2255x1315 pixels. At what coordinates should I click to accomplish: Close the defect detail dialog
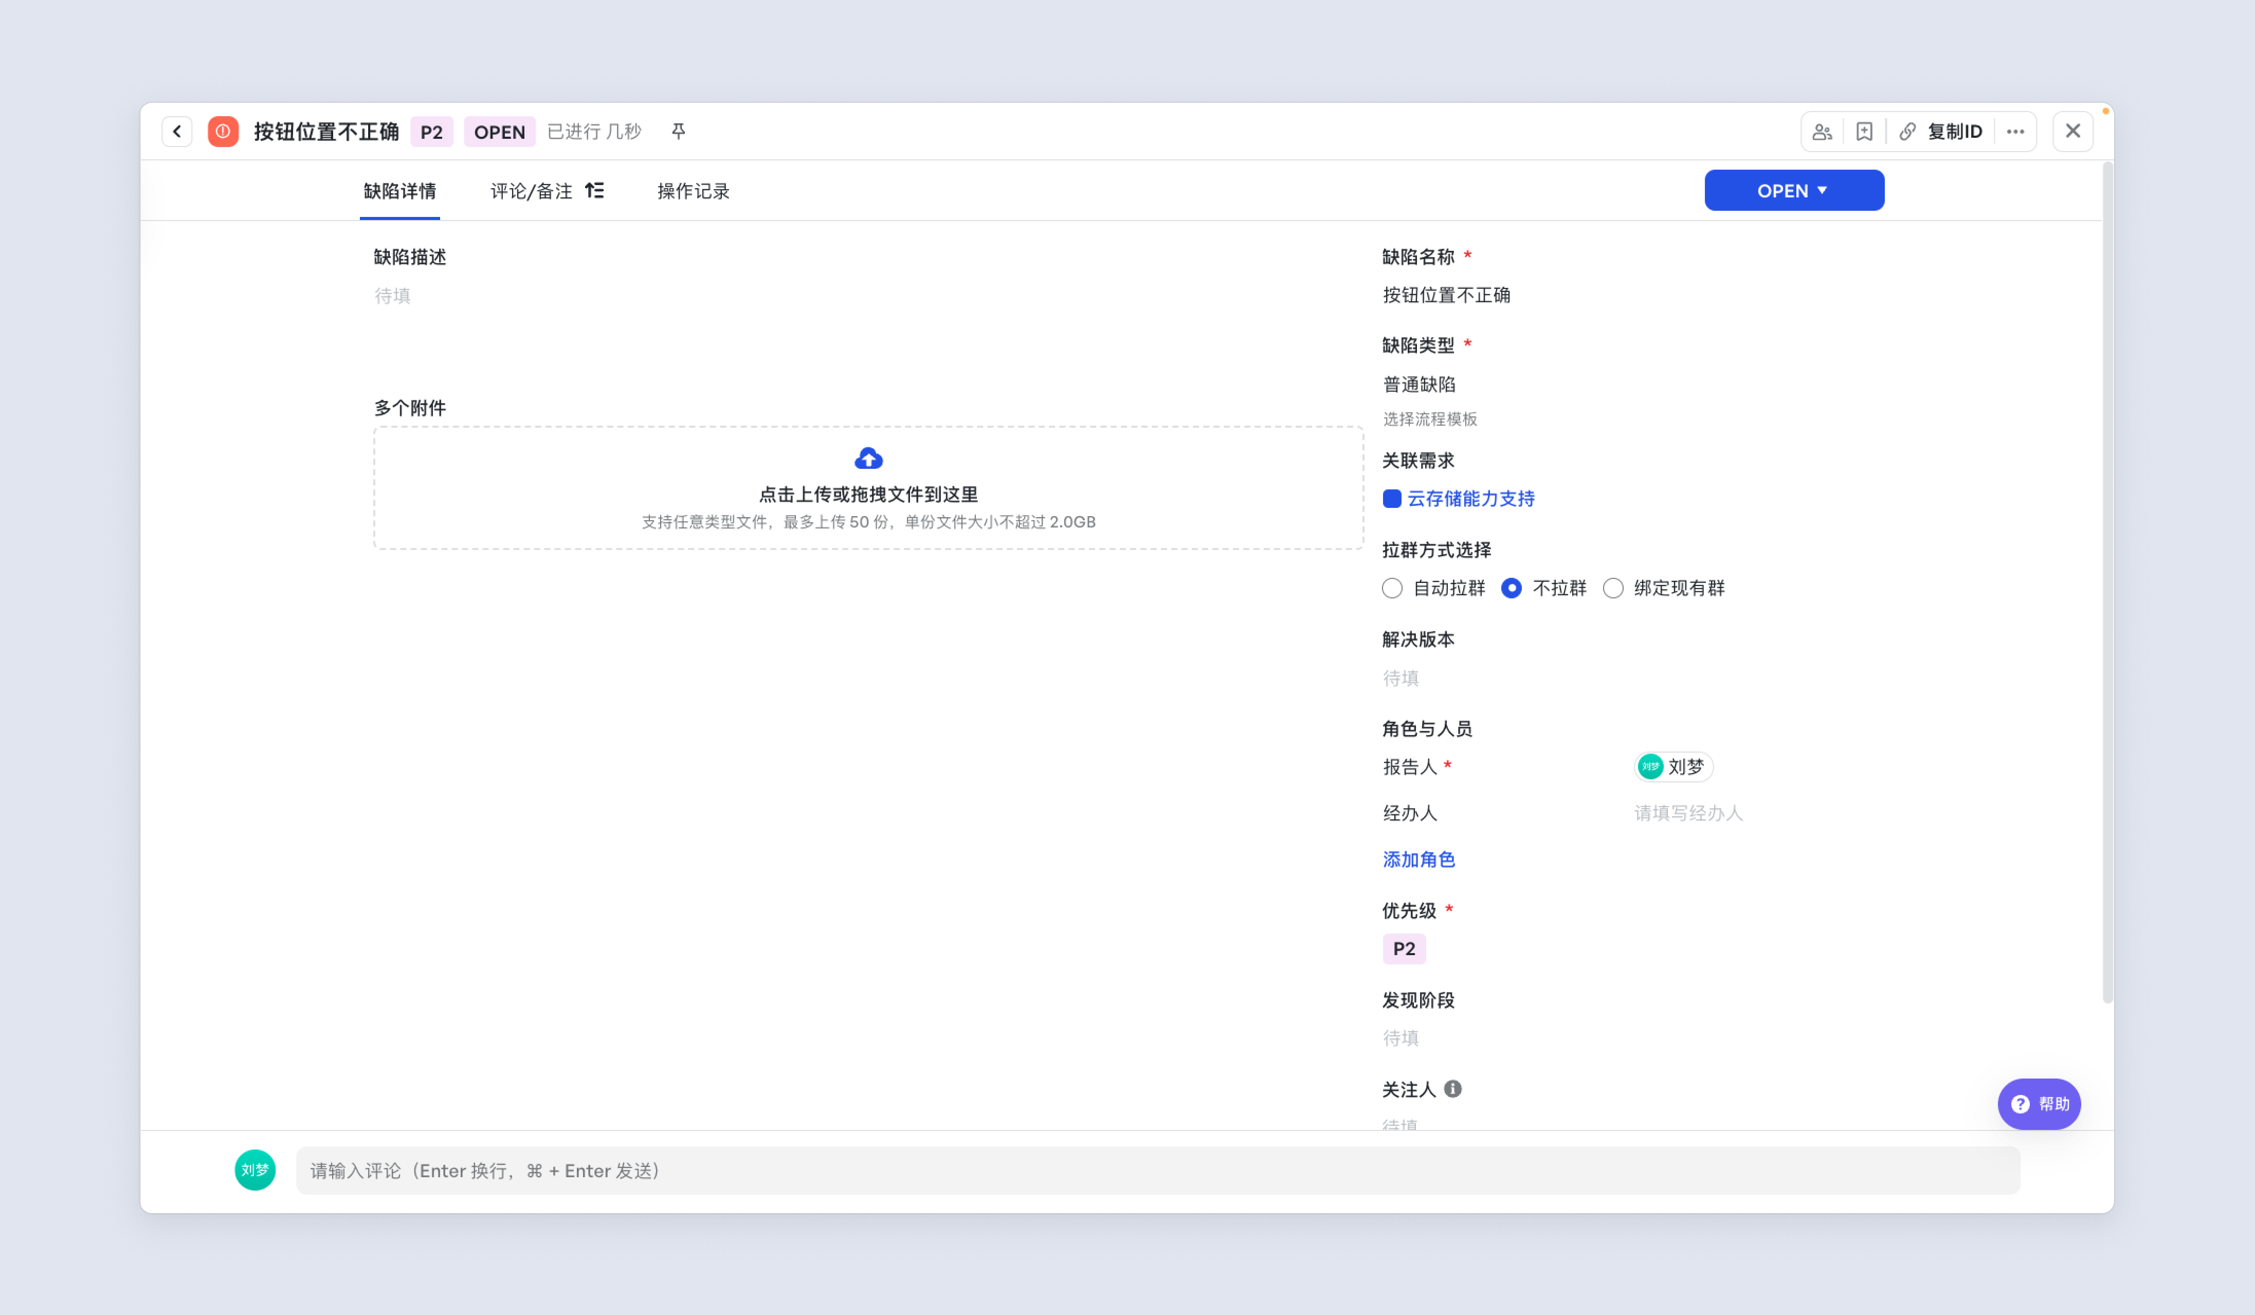[x=2072, y=132]
